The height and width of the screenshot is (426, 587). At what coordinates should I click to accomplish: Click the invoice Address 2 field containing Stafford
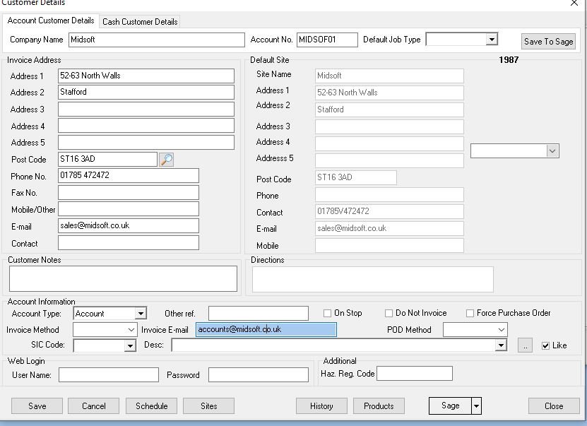tap(146, 92)
